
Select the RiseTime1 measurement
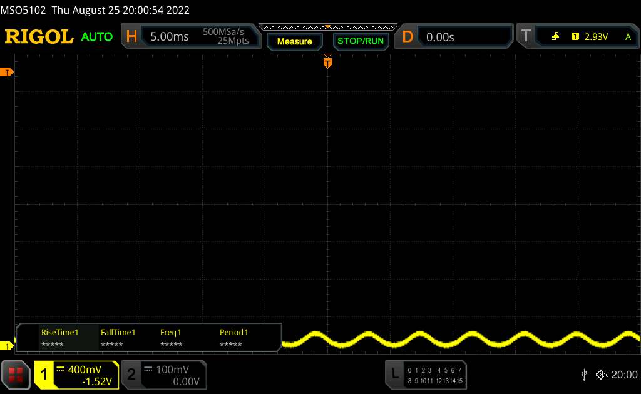click(x=59, y=338)
